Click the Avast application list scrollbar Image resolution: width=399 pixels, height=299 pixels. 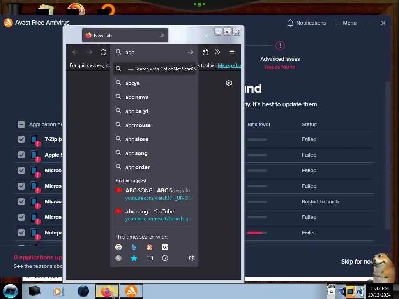pyautogui.click(x=388, y=155)
